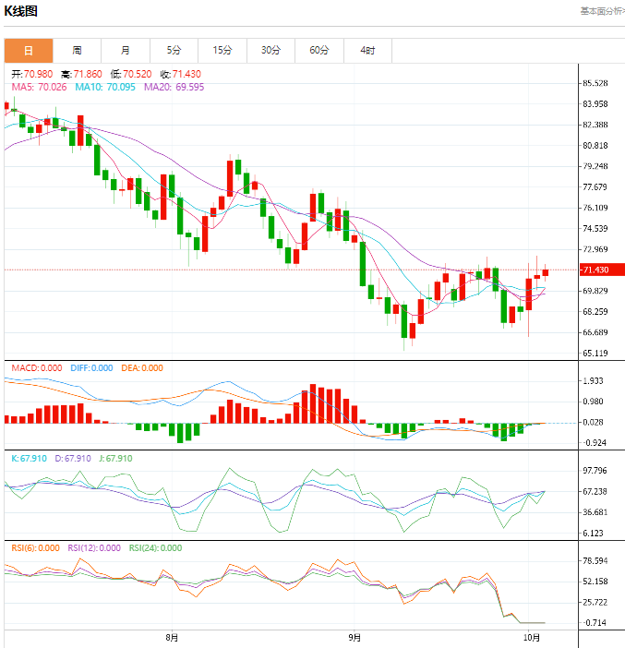Open the 30分 interval tab
This screenshot has width=625, height=648.
[x=270, y=51]
